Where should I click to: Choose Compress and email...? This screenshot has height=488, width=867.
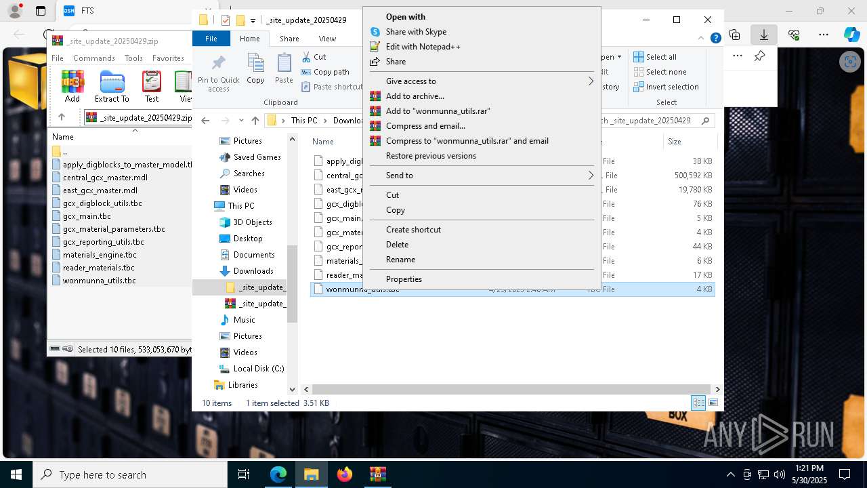[482, 126]
